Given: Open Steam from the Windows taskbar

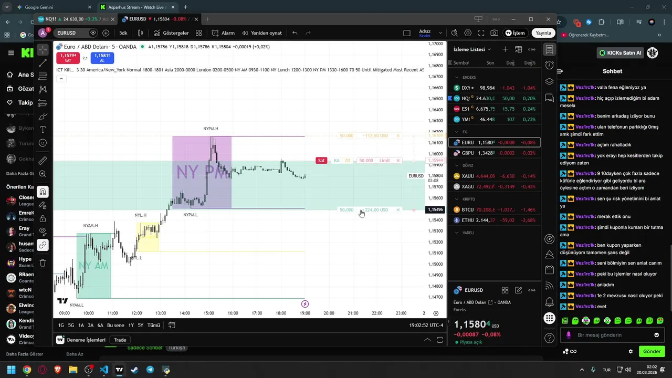Looking at the screenshot, I should [134, 370].
